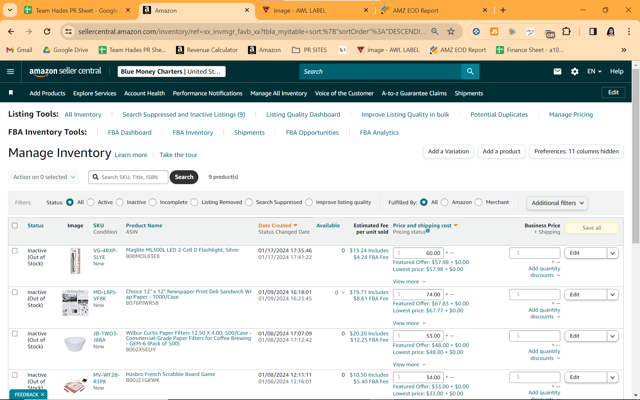Click the navigation bookmark flag icon
Image resolution: width=640 pixels, height=400 pixels.
pos(11,93)
